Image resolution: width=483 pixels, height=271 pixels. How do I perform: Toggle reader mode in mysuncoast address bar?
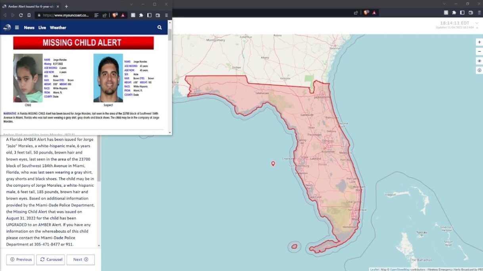pyautogui.click(x=96, y=15)
